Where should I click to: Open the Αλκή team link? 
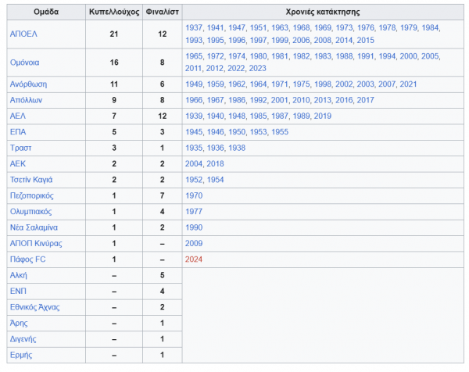19,275
